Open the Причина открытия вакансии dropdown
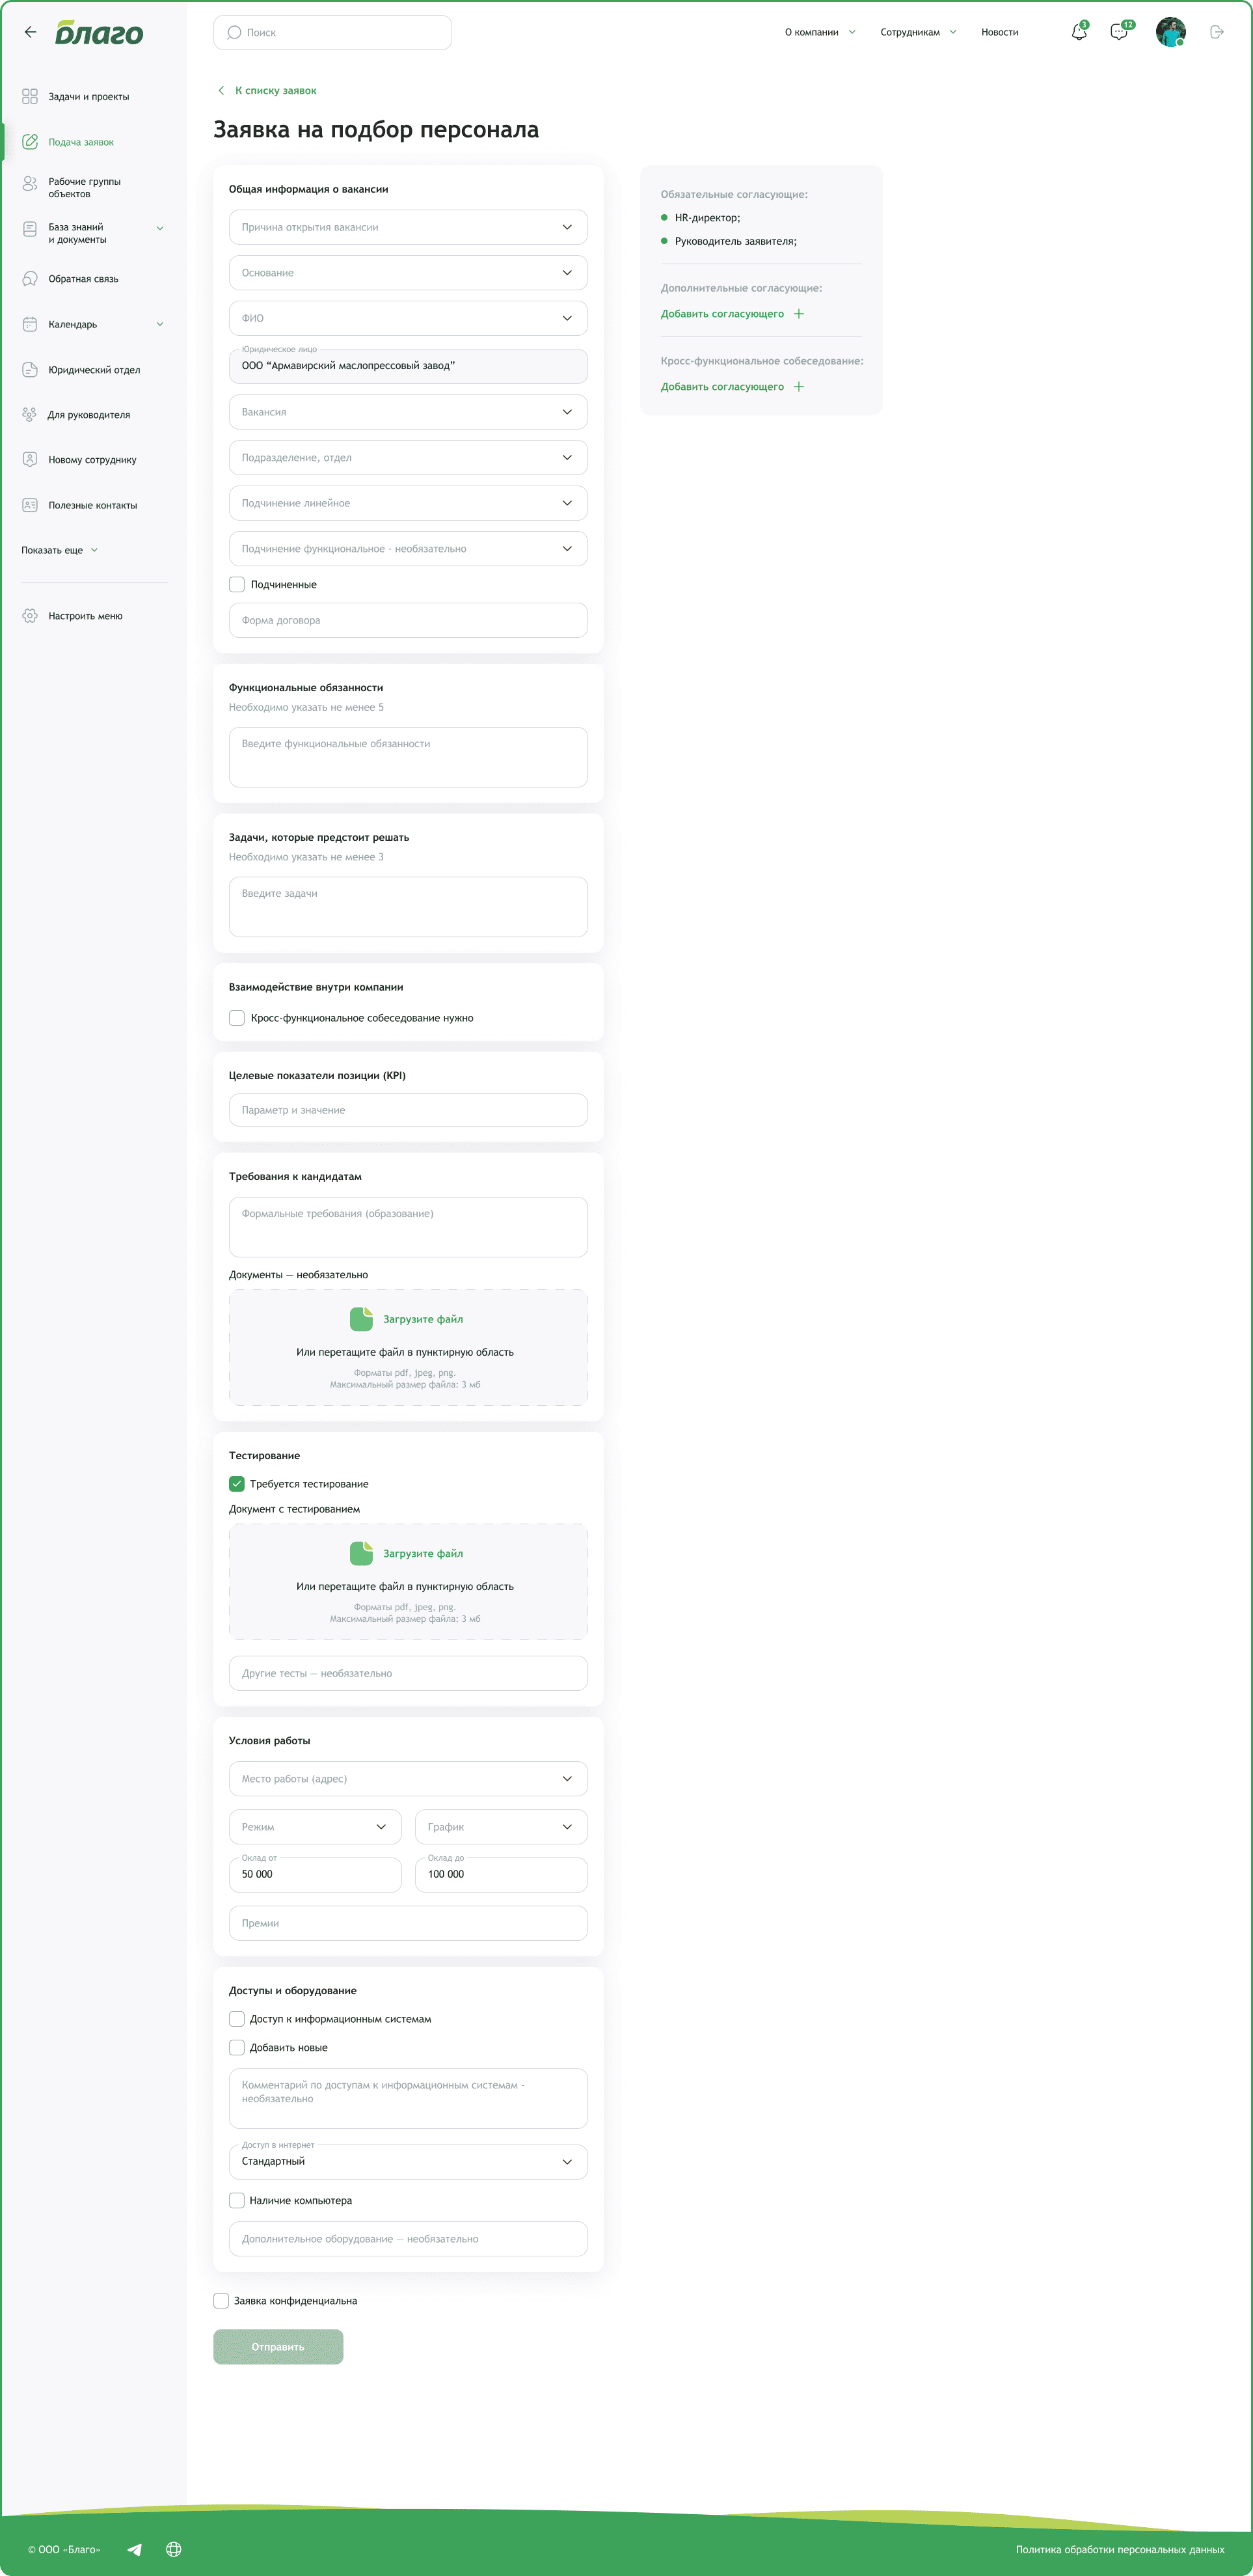Viewport: 1253px width, 2576px height. coord(408,227)
